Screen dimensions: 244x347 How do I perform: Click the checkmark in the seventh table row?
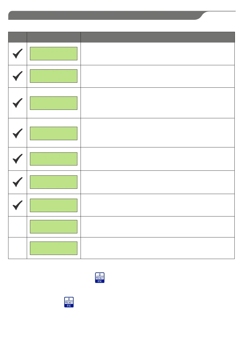tap(18, 205)
